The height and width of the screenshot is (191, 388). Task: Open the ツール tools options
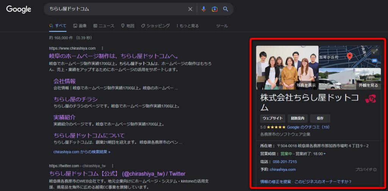coord(222,26)
